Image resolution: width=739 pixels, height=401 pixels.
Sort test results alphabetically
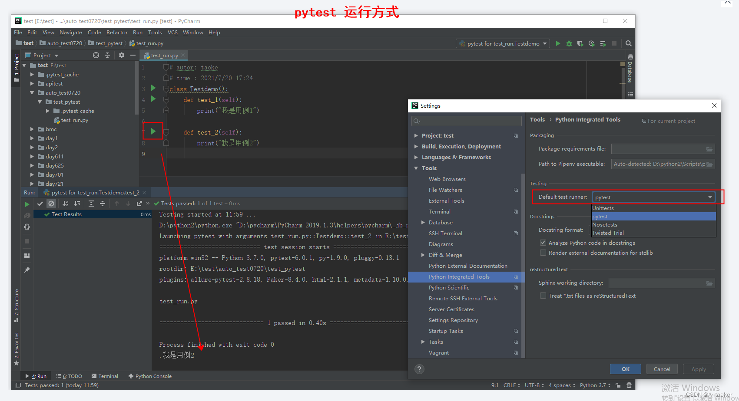[x=66, y=204]
